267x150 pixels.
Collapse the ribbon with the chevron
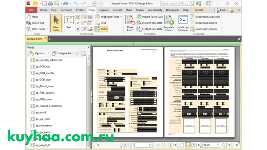tap(239, 10)
